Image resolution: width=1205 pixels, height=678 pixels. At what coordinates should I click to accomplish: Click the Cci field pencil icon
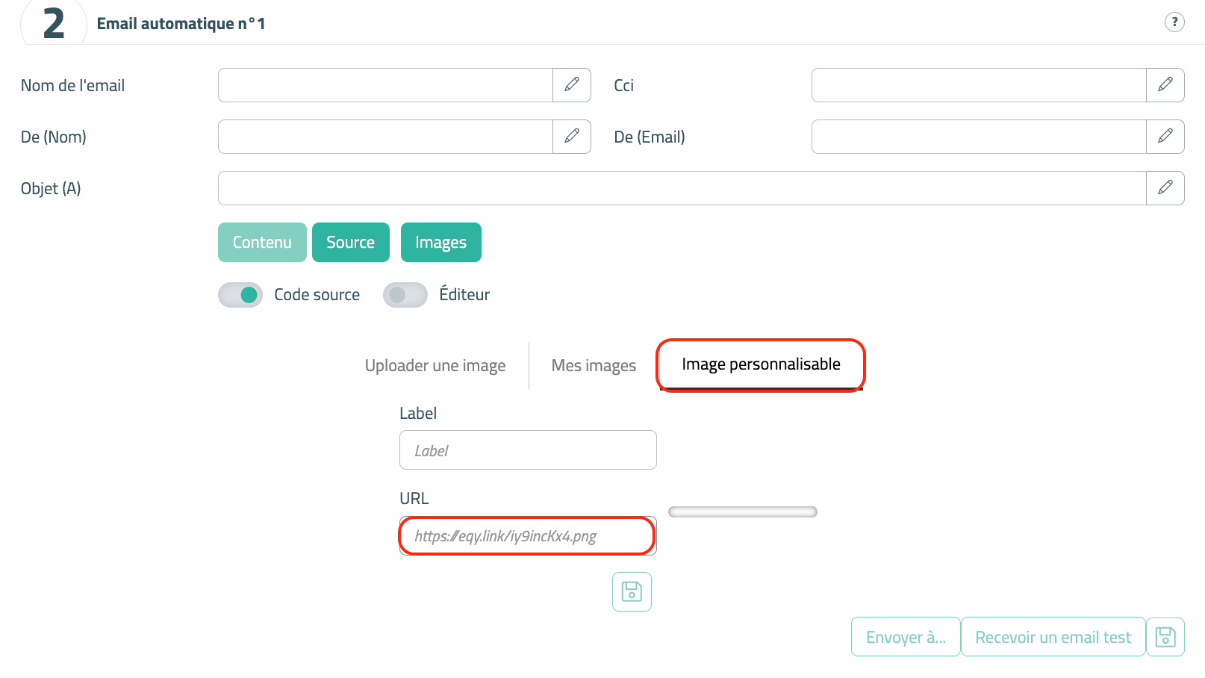click(1165, 85)
